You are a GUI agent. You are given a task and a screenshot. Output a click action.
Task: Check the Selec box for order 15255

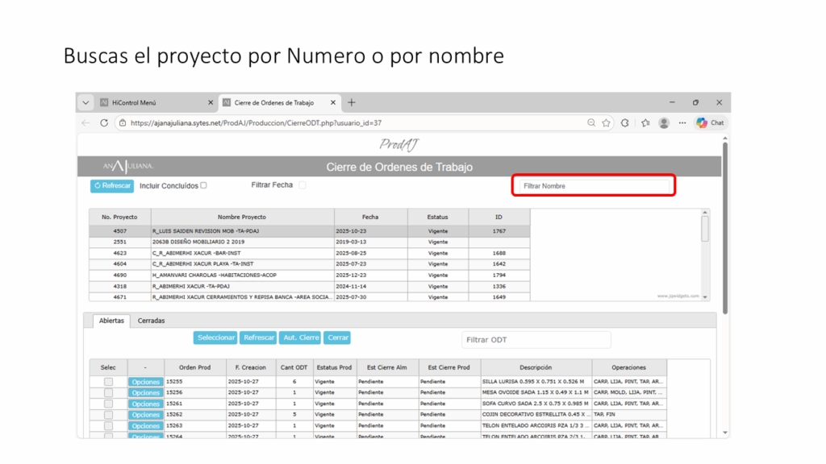108,382
